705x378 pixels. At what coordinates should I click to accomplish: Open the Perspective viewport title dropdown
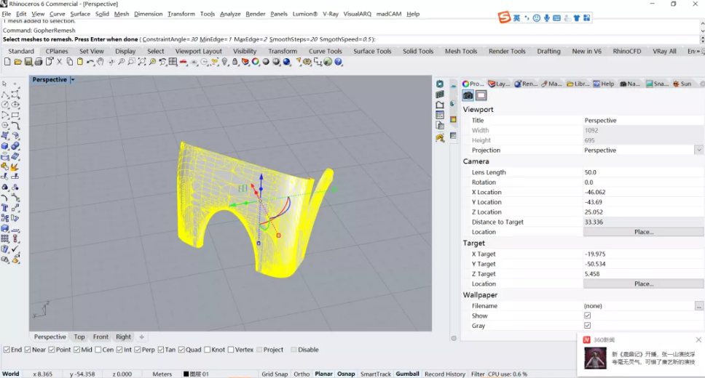73,79
